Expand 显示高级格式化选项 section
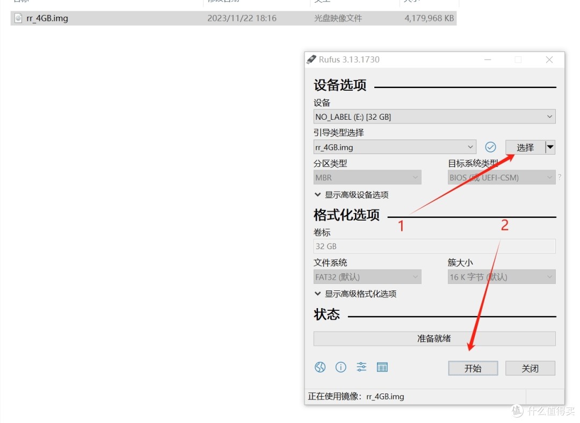The height and width of the screenshot is (423, 580). click(356, 294)
